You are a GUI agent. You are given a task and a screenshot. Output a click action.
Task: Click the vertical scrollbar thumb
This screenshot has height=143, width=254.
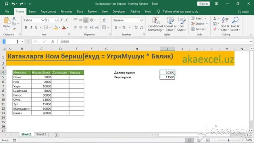[251, 86]
